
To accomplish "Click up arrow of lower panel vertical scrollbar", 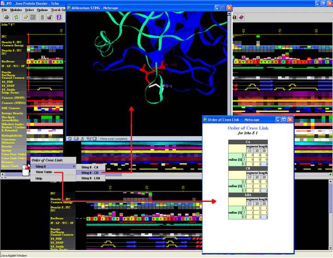I will [331, 182].
